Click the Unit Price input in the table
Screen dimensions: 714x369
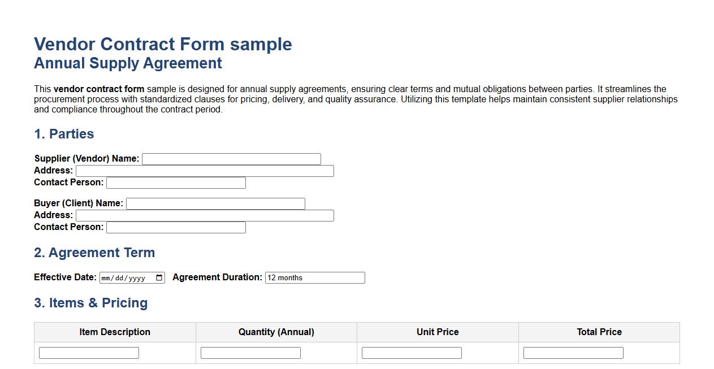click(x=412, y=352)
